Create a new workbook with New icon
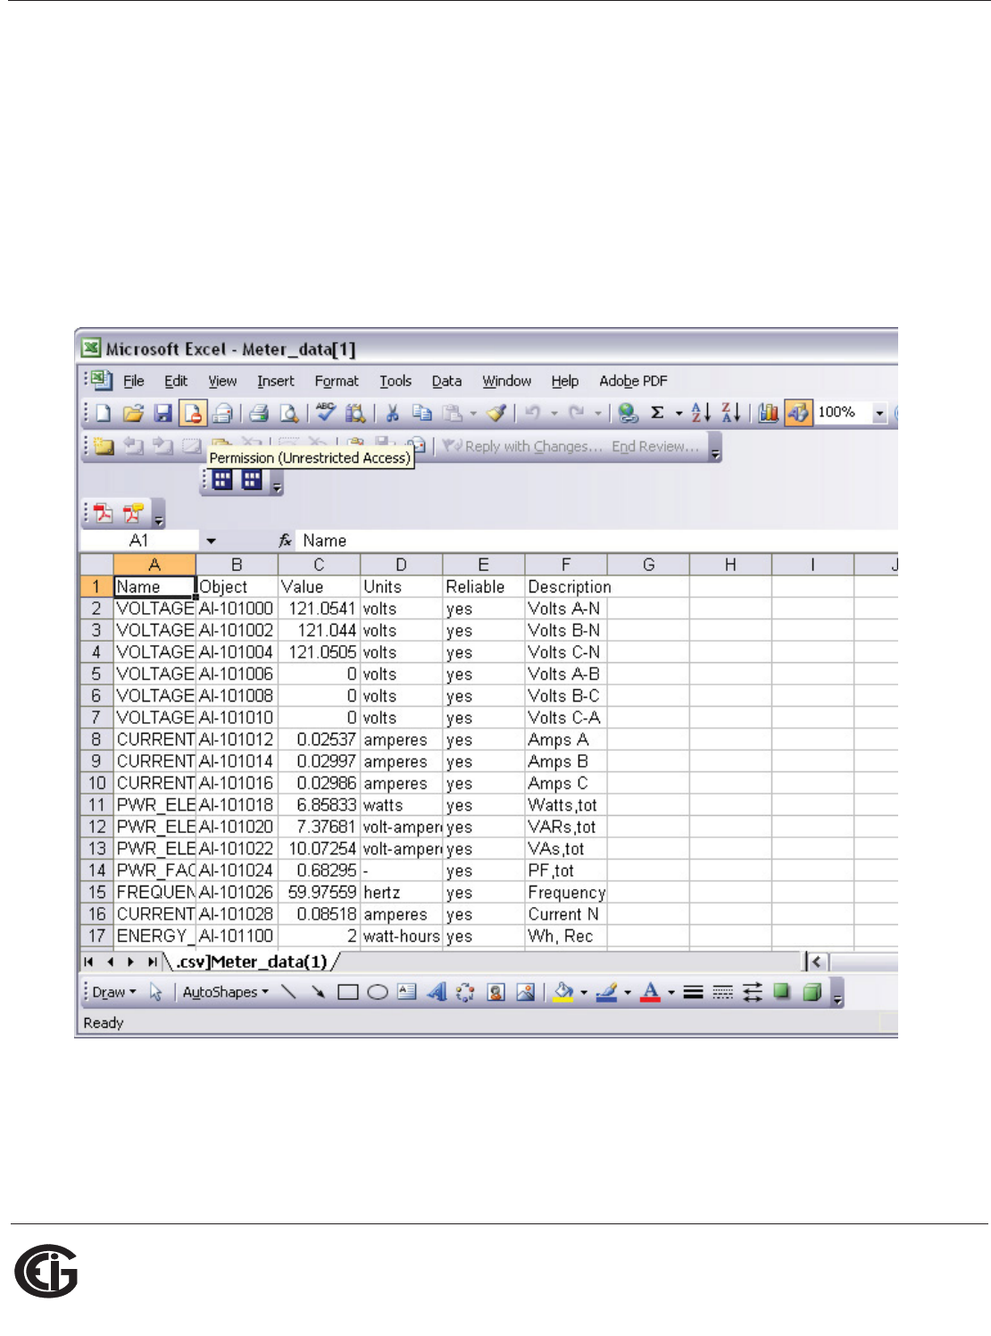Image resolution: width=991 pixels, height=1336 pixels. pos(104,413)
